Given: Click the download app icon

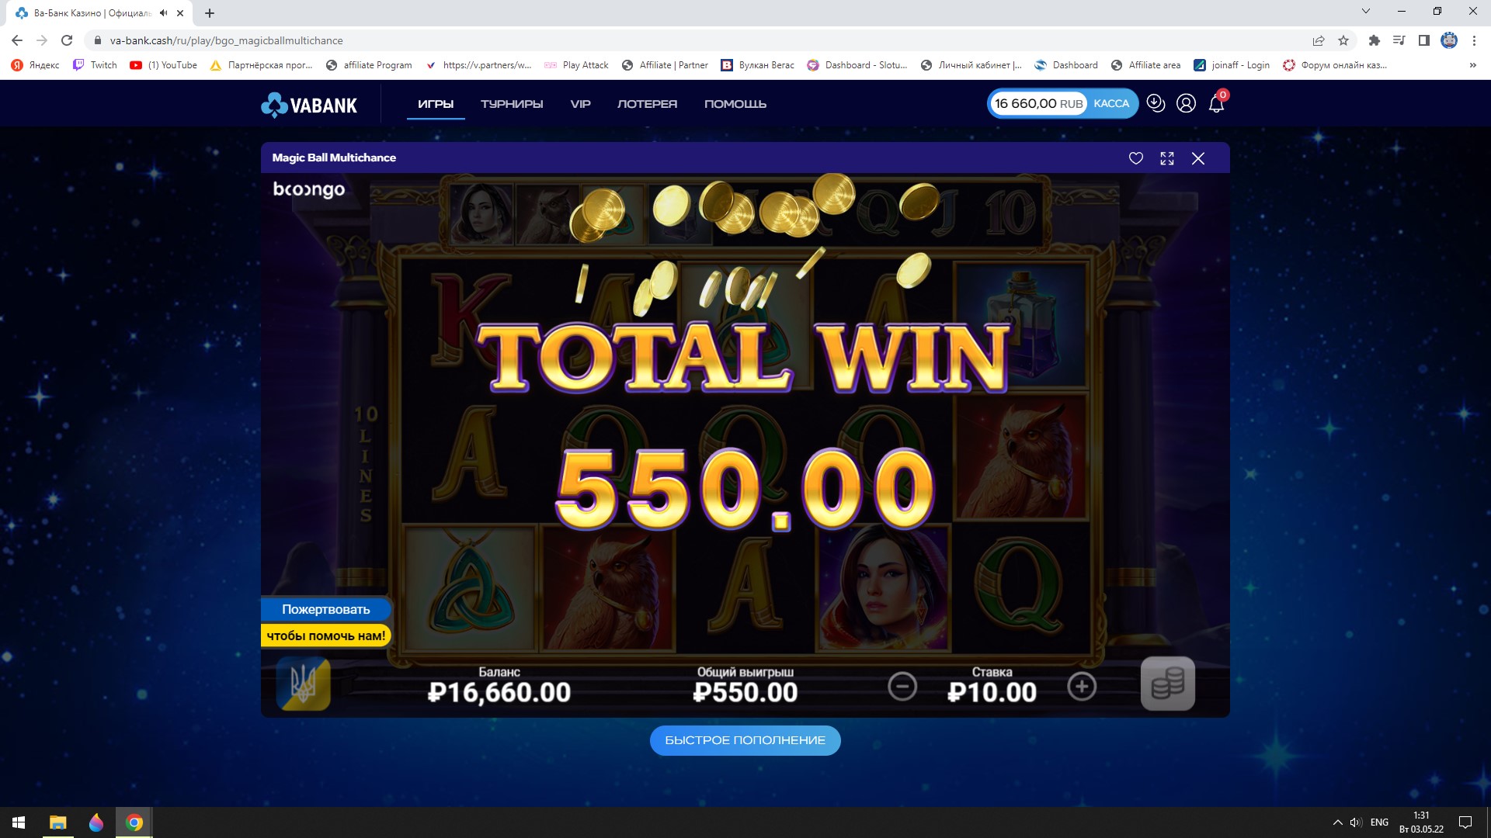Looking at the screenshot, I should pyautogui.click(x=1156, y=103).
